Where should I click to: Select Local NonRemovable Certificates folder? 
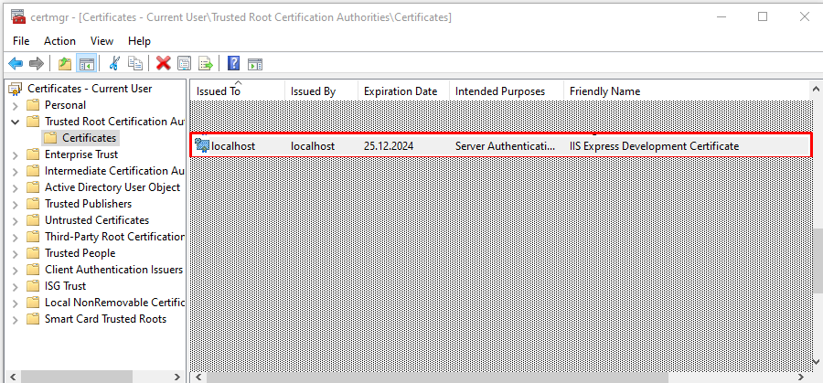pos(114,303)
